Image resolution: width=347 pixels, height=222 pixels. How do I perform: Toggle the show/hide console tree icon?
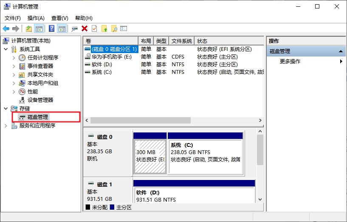pyautogui.click(x=39, y=28)
